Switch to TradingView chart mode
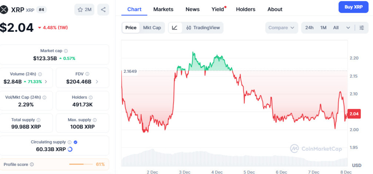This screenshot has height=174, width=373. coord(204,28)
